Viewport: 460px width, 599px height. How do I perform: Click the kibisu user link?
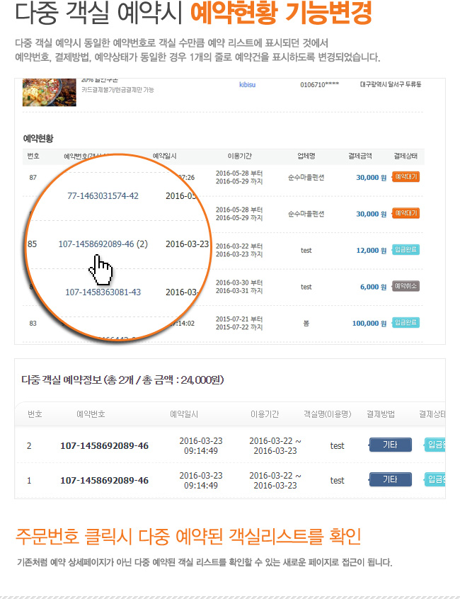click(248, 85)
